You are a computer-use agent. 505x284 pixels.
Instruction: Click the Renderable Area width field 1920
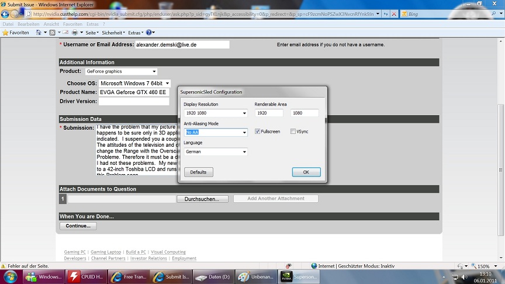269,113
